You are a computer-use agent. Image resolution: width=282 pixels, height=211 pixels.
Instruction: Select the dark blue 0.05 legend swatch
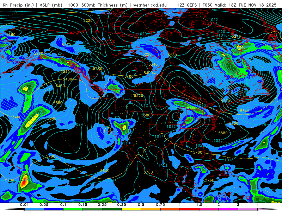tap(54, 209)
